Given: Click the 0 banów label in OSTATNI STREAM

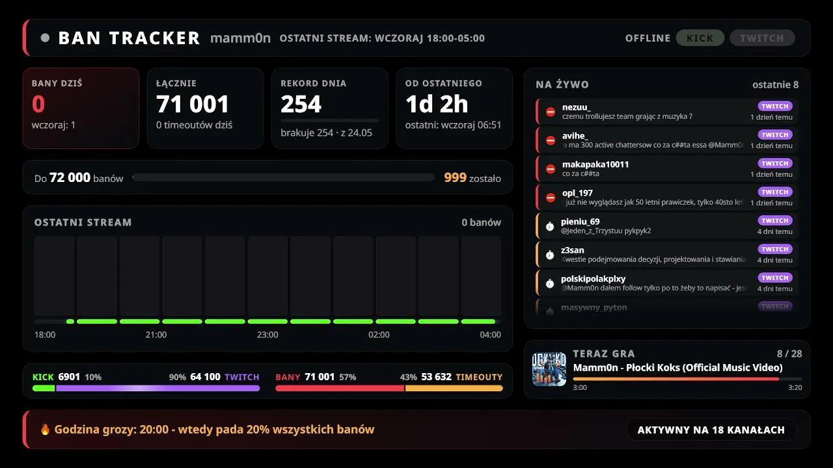Looking at the screenshot, I should pyautogui.click(x=482, y=222).
